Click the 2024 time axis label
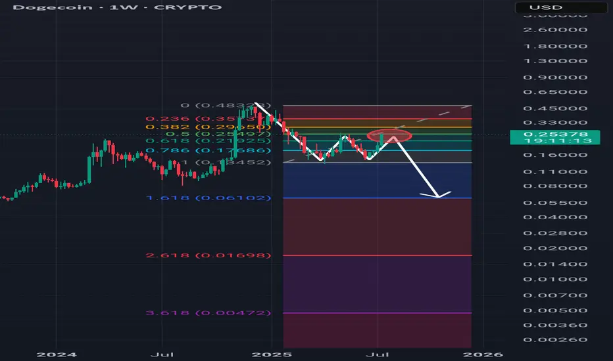Image resolution: width=613 pixels, height=361 pixels. (x=57, y=354)
